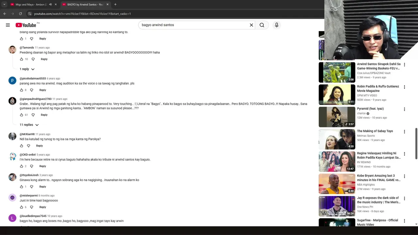The width and height of the screenshot is (418, 235).
Task: Close the BAGYO by Arwind Santos tab
Action: (x=108, y=5)
